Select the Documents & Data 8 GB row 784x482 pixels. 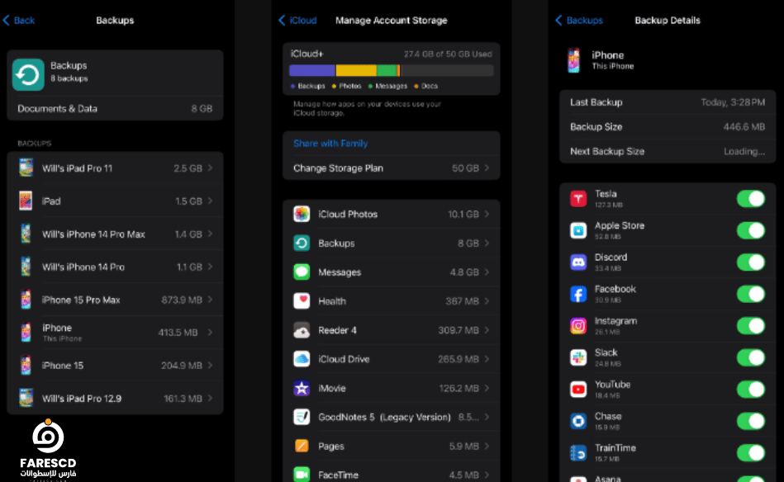[x=115, y=108]
